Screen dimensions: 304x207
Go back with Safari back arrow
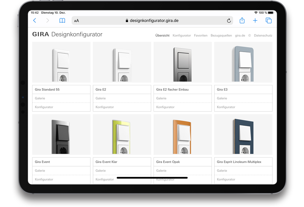[x=35, y=20]
